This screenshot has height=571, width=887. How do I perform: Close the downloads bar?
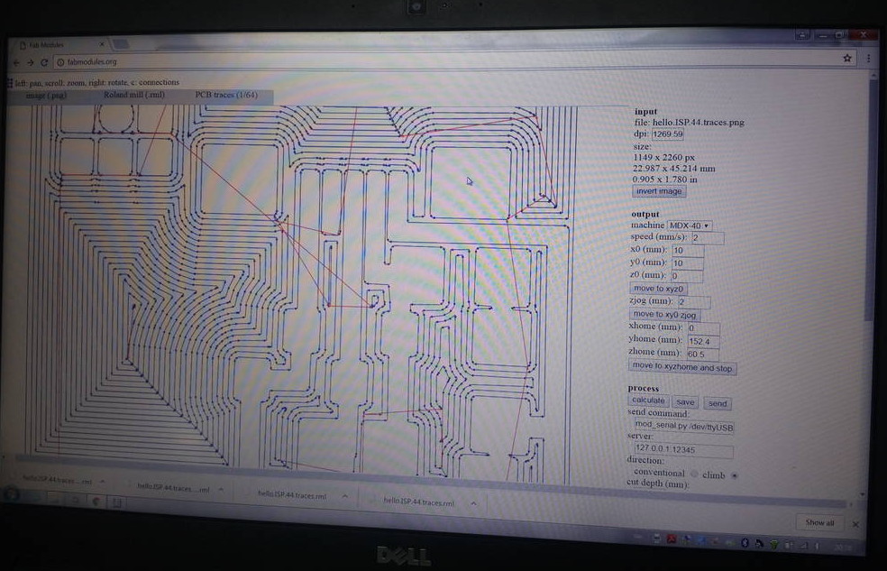pos(855,525)
